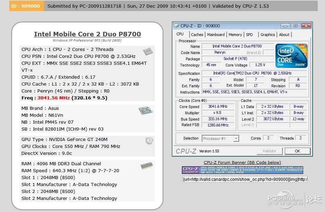The width and height of the screenshot is (325, 212).
Task: Open the Caches tab in CPU-Z
Action: point(197,35)
